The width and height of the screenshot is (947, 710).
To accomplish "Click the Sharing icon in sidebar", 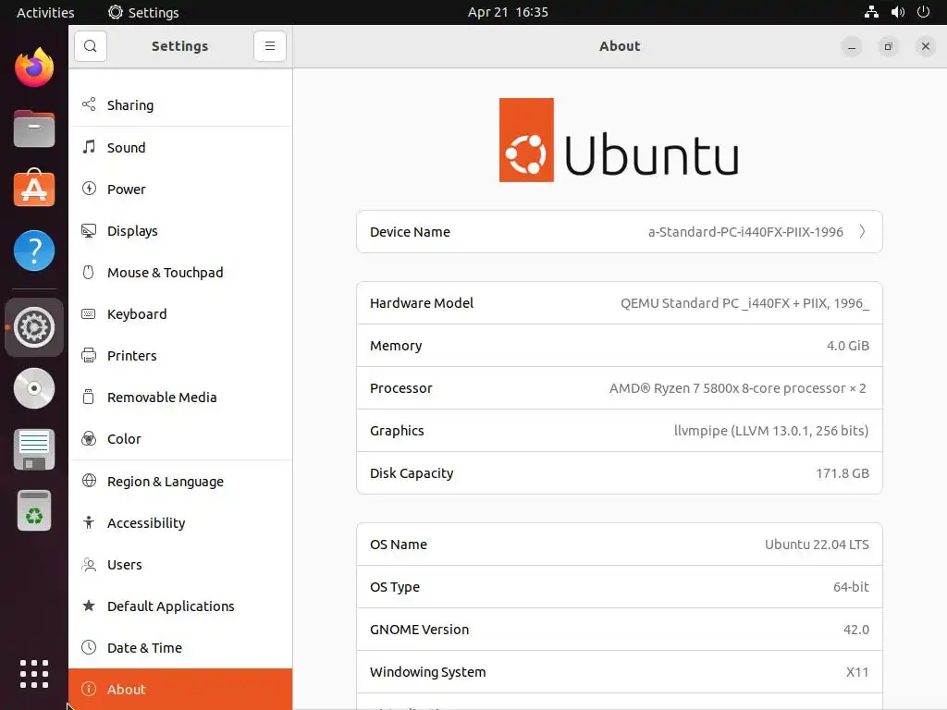I will pyautogui.click(x=89, y=105).
